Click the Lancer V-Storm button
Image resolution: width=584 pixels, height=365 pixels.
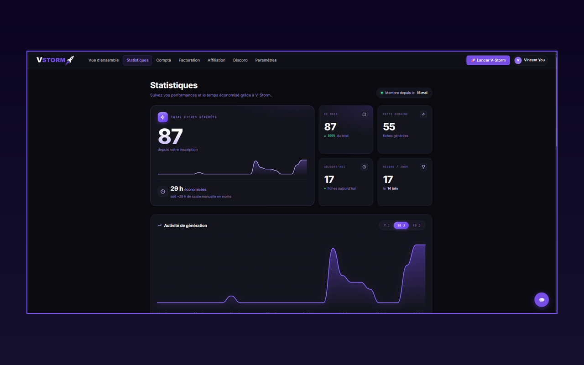[488, 60]
